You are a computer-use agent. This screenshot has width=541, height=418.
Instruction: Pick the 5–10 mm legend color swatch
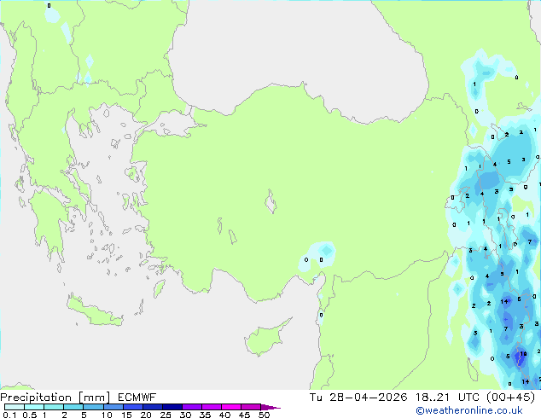[93, 407]
